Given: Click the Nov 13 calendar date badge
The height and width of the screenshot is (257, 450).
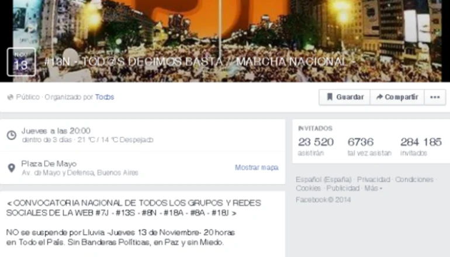Looking at the screenshot, I should pos(21,62).
